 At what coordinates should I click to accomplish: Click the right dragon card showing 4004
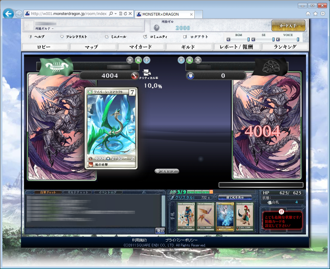tap(267, 126)
